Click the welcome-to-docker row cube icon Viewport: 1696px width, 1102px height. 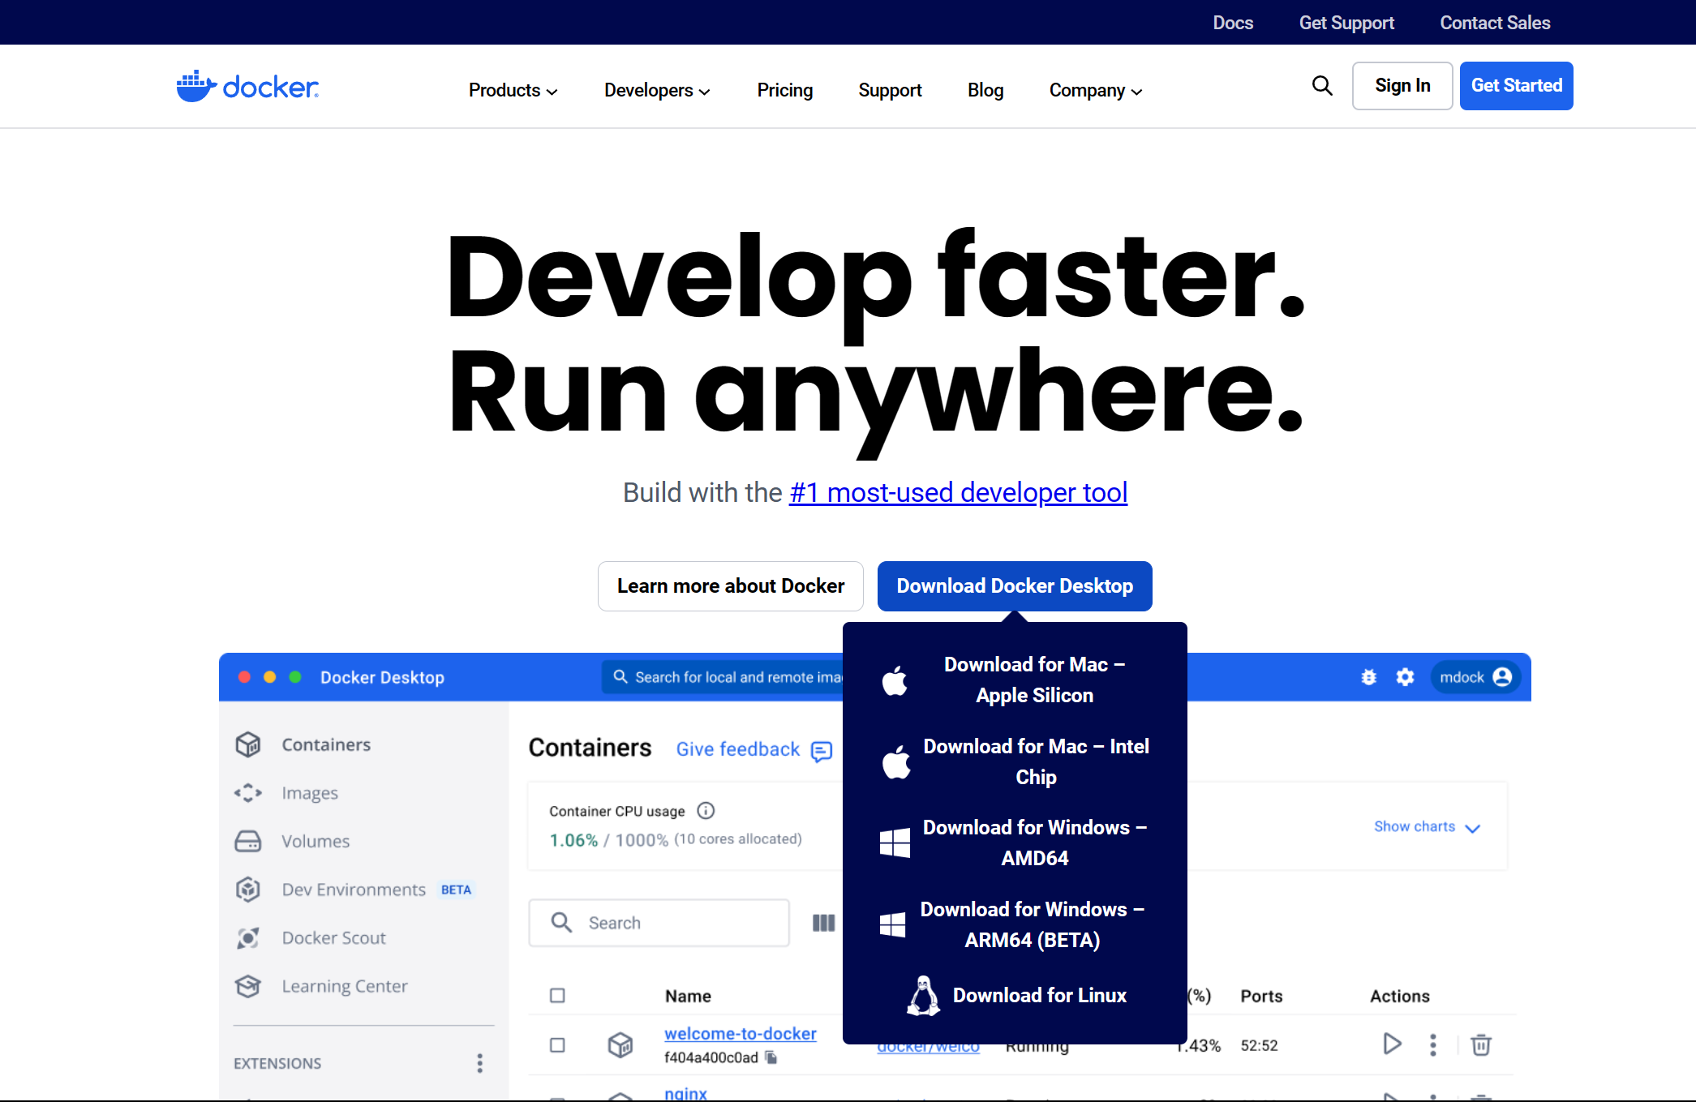click(620, 1044)
